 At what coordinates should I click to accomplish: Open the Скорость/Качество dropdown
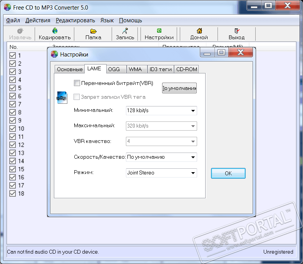[x=161, y=157]
